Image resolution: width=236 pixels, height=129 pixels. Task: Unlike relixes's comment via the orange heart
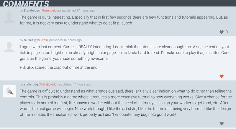(222, 76)
